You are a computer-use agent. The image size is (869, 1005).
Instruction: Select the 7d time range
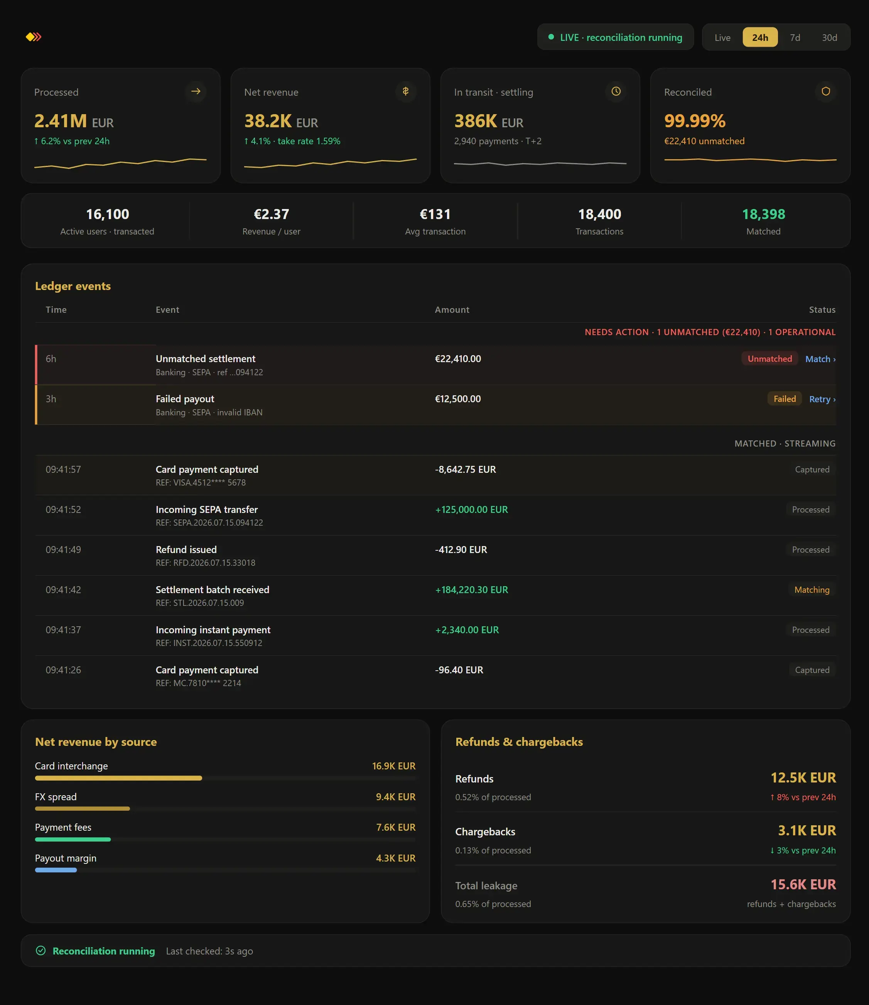click(x=795, y=37)
